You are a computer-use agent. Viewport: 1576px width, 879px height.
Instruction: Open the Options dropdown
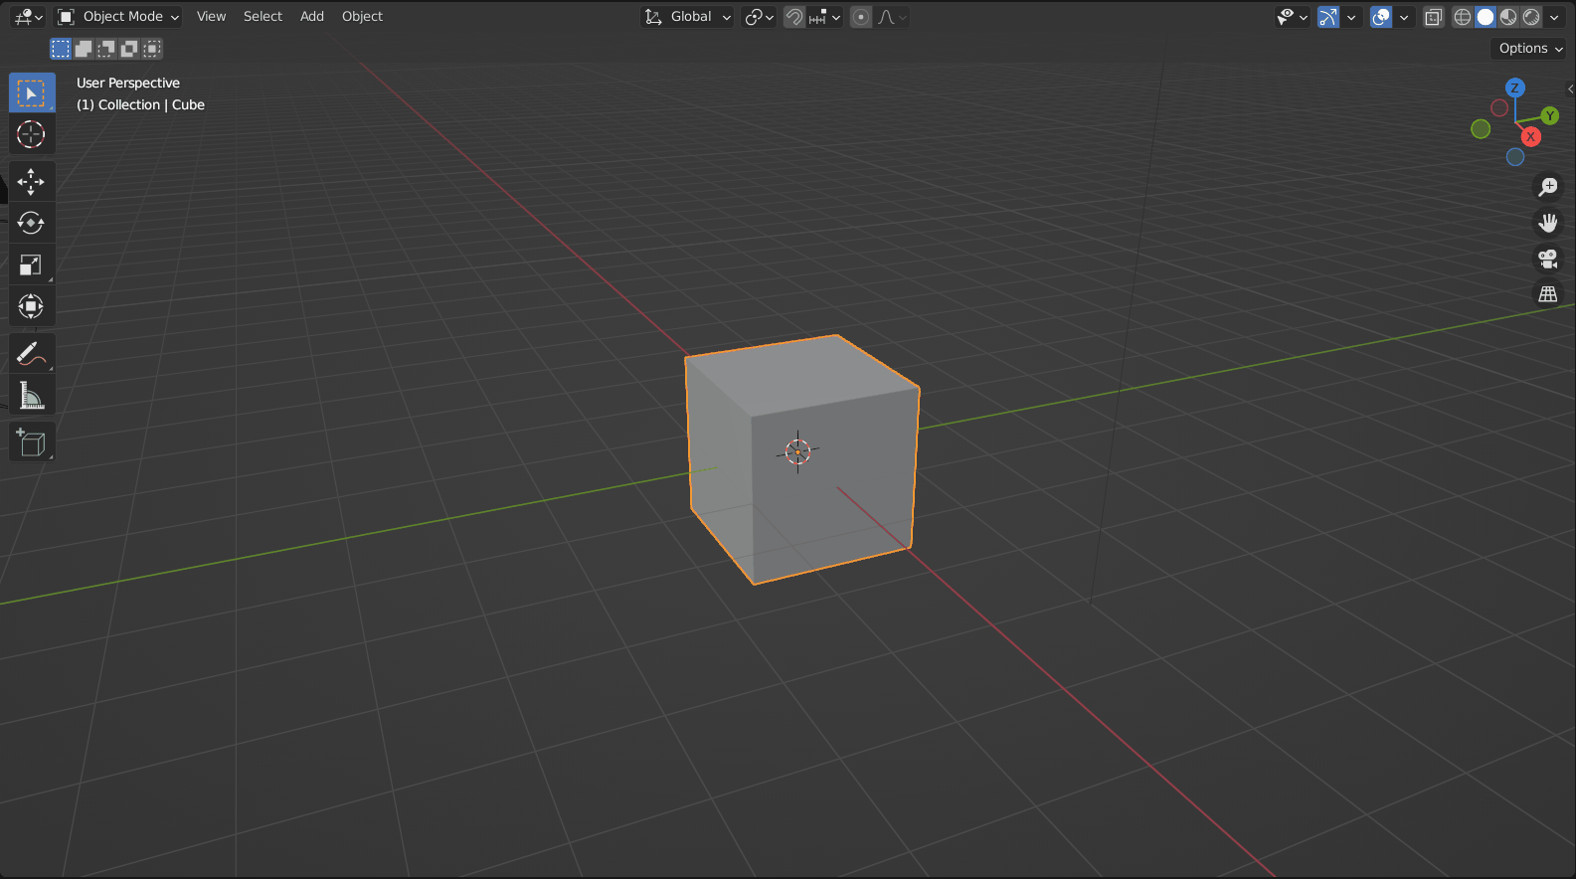(1530, 48)
